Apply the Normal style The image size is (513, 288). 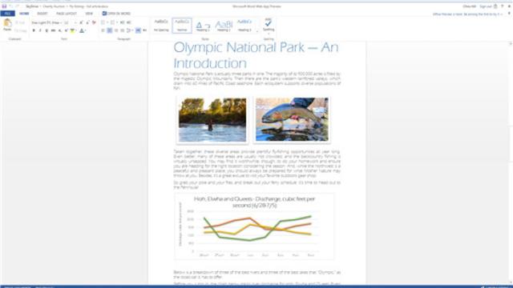[182, 26]
